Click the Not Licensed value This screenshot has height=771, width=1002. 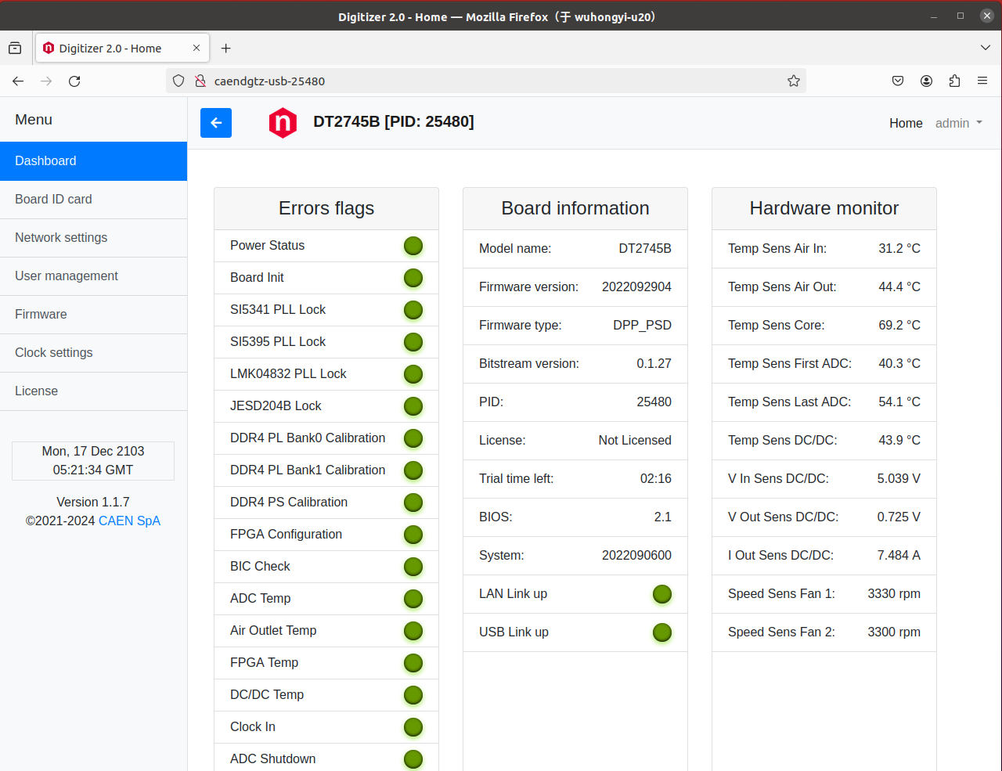click(635, 441)
